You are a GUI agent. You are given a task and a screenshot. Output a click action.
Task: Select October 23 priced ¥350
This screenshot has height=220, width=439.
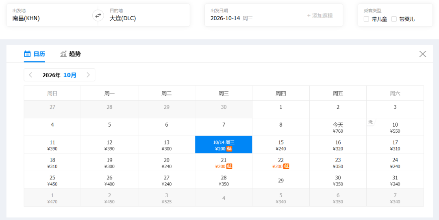tap(338, 162)
